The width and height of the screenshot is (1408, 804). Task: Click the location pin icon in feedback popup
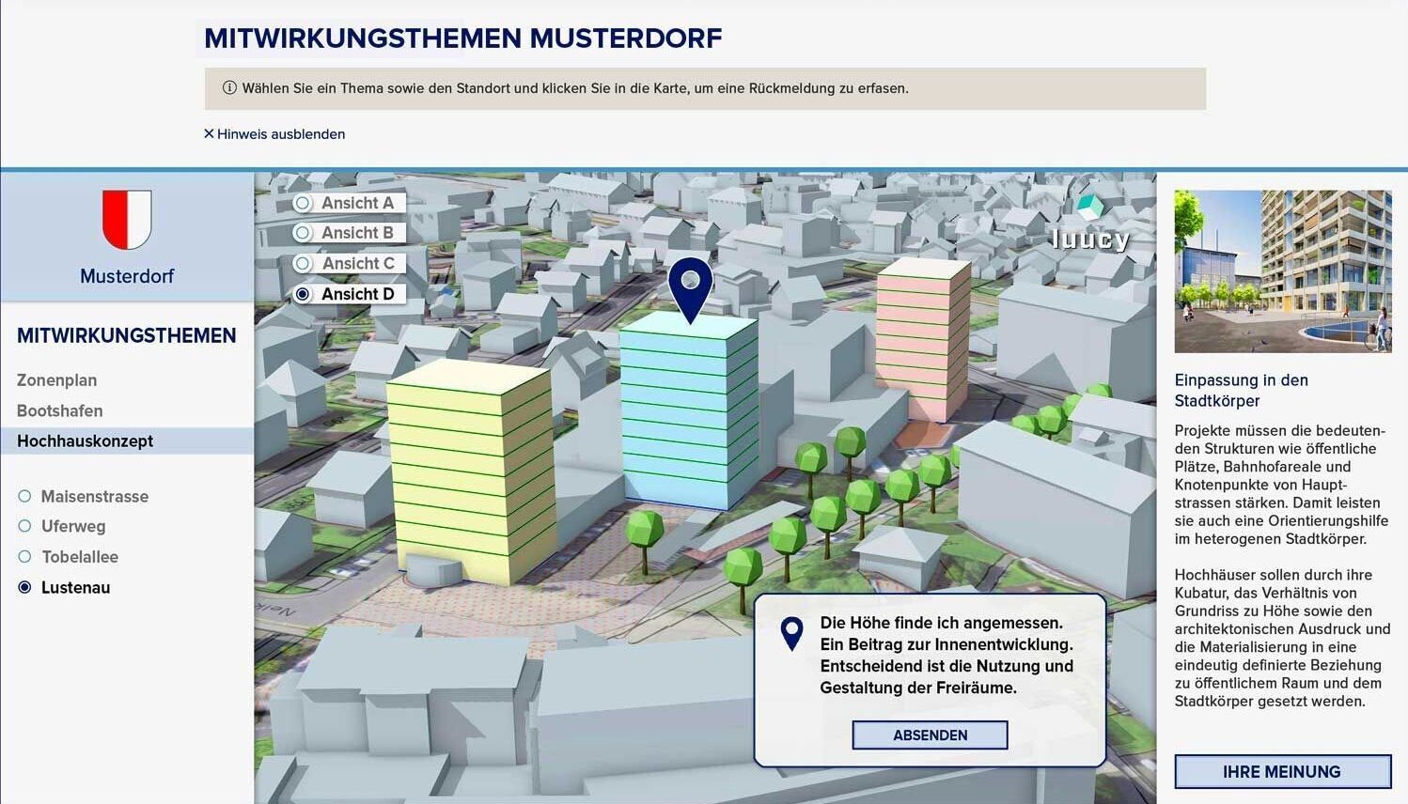pyautogui.click(x=792, y=634)
